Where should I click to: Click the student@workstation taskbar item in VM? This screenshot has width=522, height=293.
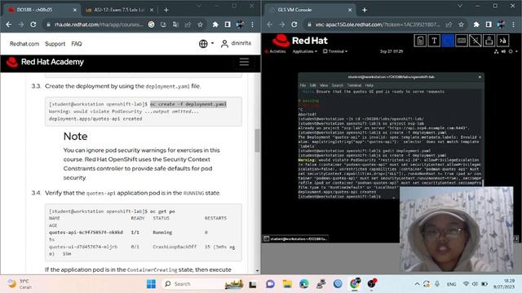[295, 238]
